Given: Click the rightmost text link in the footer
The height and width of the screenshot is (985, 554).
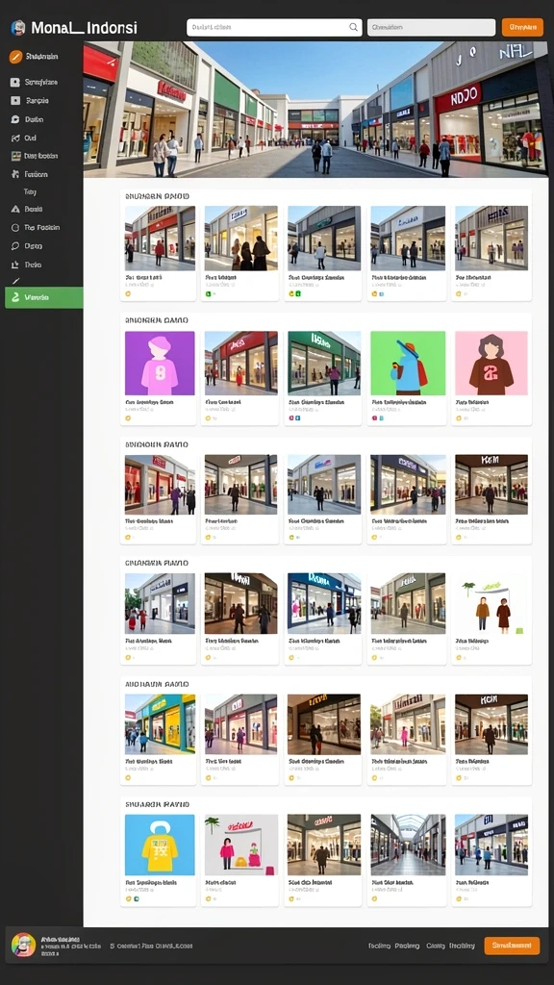Looking at the screenshot, I should click(462, 946).
